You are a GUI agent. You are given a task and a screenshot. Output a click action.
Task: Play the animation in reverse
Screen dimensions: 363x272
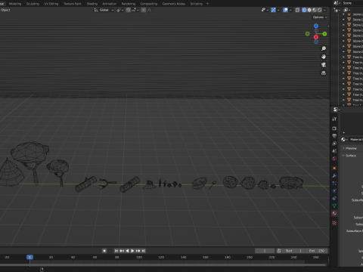click(x=127, y=251)
